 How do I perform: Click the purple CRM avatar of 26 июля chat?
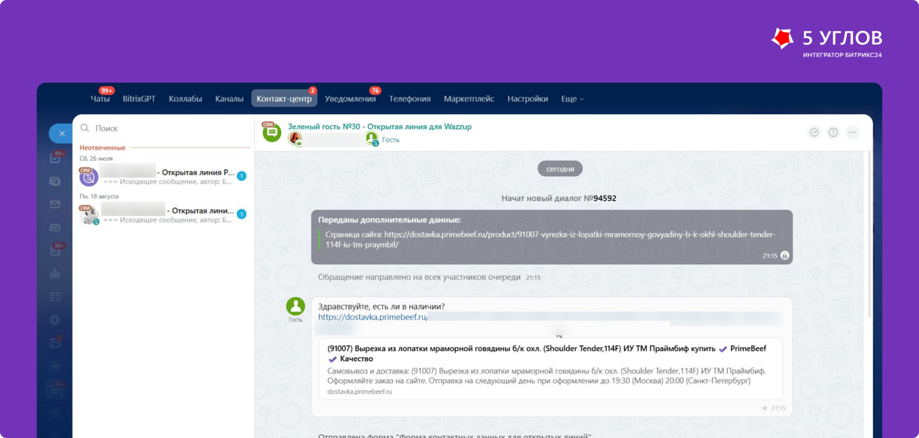pyautogui.click(x=89, y=177)
